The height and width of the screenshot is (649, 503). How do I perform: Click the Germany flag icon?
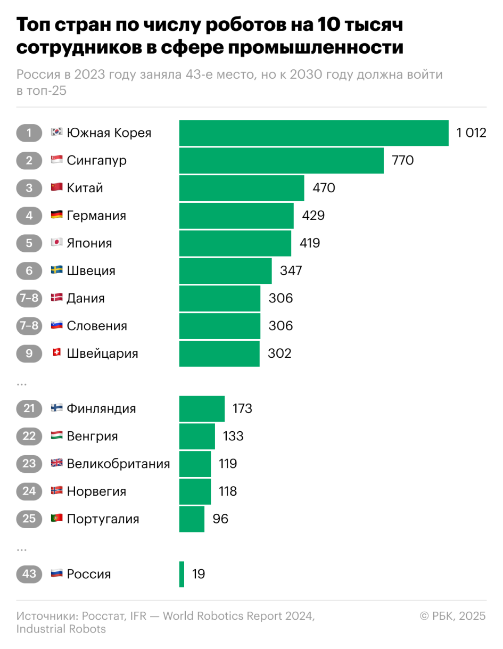(56, 215)
